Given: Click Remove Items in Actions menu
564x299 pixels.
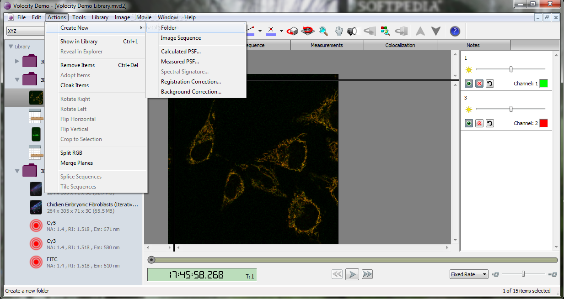Looking at the screenshot, I should [x=97, y=65].
